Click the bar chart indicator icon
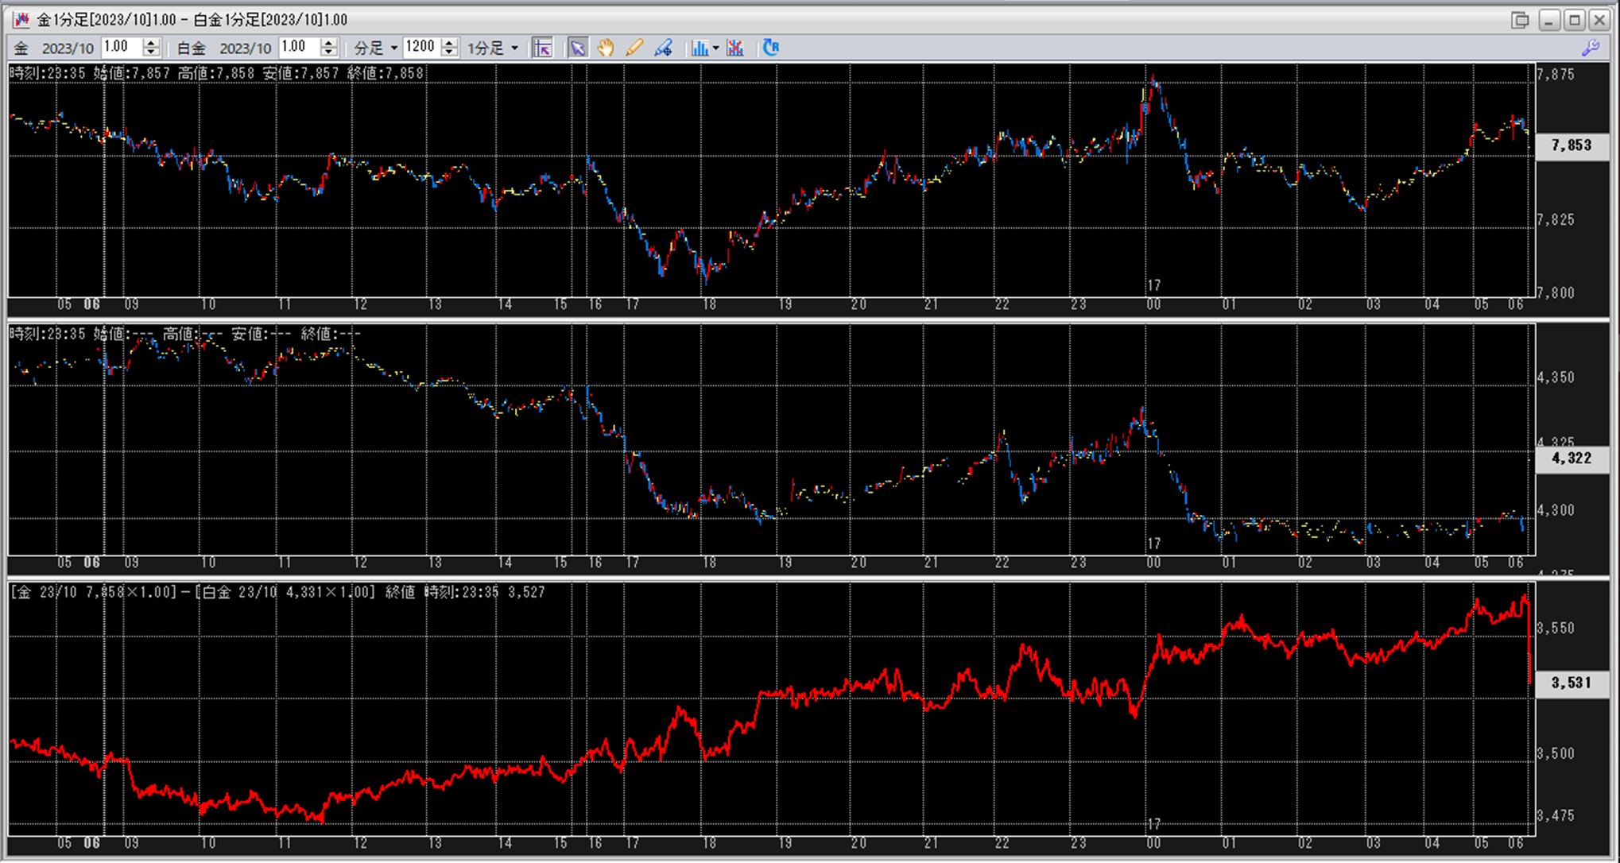1620x863 pixels. (x=699, y=48)
